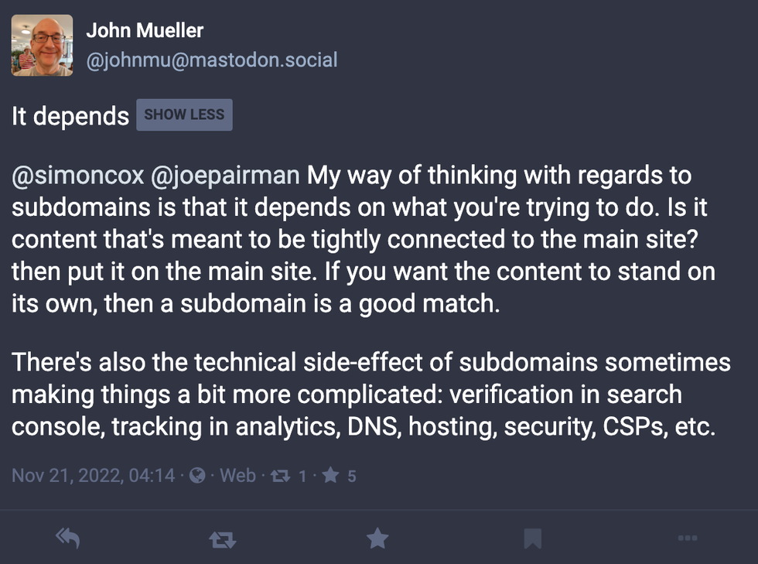The height and width of the screenshot is (564, 758).
Task: Open the @simoncox mention profile
Action: 77,176
